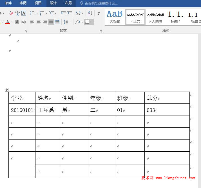Toggle character shading
The height and width of the screenshot is (188, 201).
tap(17, 22)
